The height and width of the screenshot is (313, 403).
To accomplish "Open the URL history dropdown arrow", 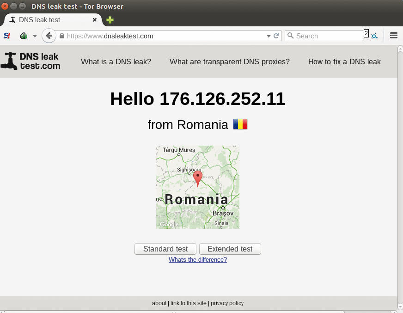I will click(x=269, y=36).
